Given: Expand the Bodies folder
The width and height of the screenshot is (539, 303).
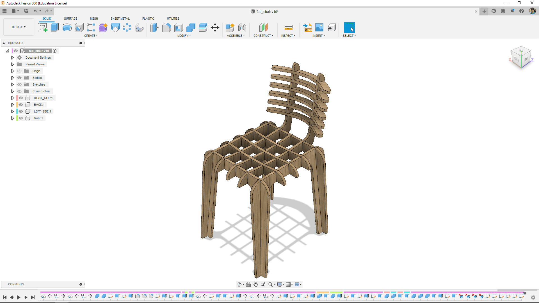Looking at the screenshot, I should click(x=12, y=78).
